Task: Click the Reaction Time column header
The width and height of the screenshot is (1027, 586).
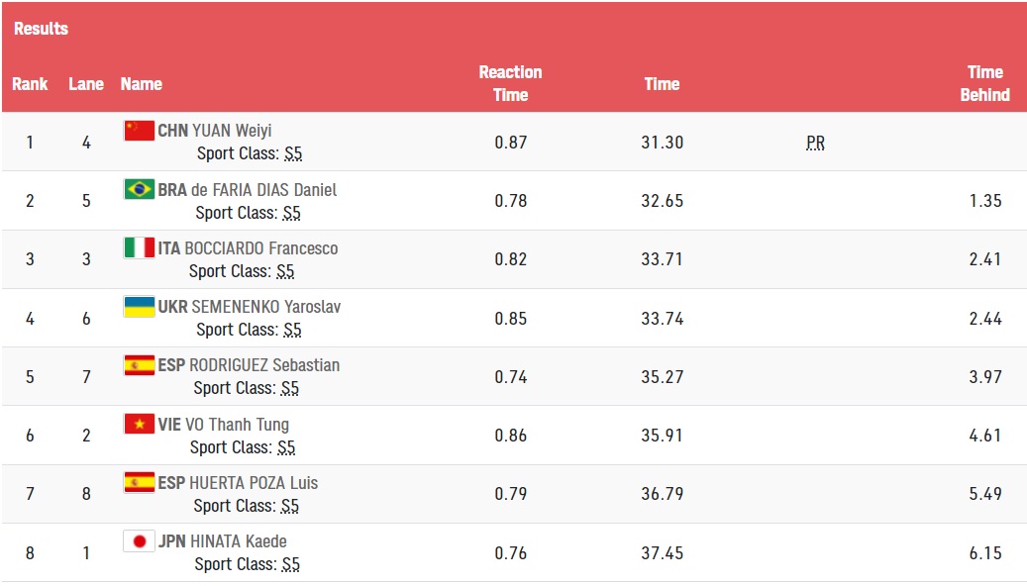Action: pyautogui.click(x=510, y=83)
